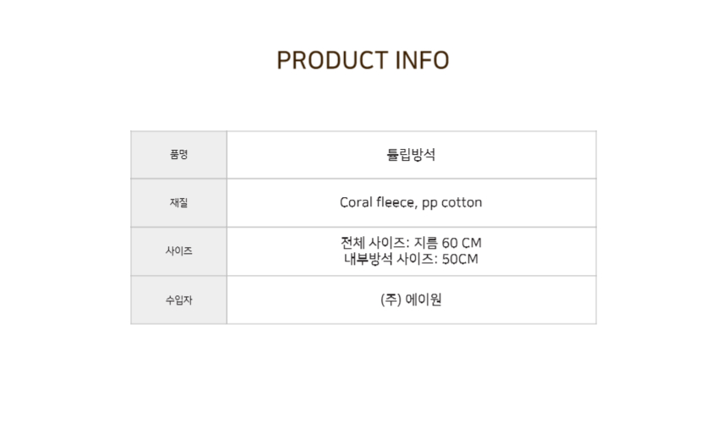Click the 튤립방석 product name text
The width and height of the screenshot is (727, 423).
coord(411,155)
